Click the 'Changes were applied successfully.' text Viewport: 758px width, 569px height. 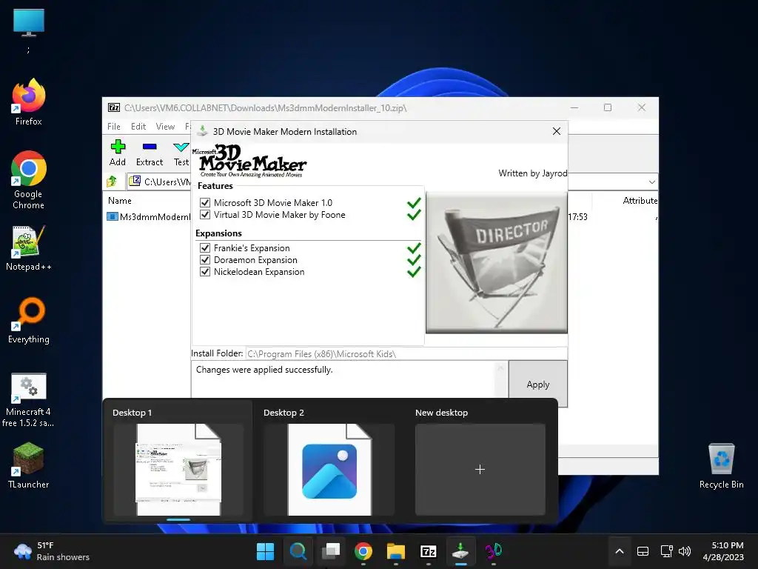click(264, 370)
